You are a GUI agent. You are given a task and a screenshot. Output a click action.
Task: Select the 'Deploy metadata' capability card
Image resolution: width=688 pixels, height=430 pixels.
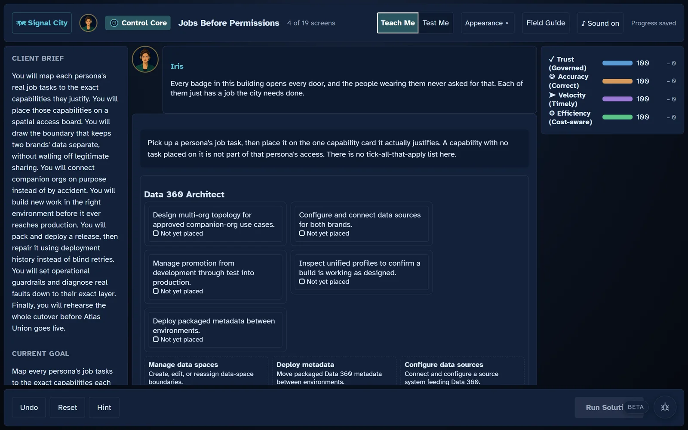coord(334,371)
